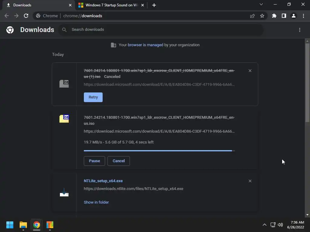Screen dimensions: 310x232
Task: Click the NTLite installer file icon
Action: coord(64,192)
